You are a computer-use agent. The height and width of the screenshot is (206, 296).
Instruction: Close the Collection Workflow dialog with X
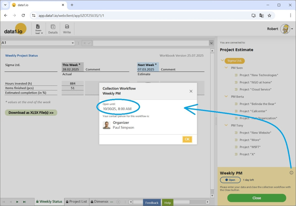pyautogui.click(x=191, y=91)
